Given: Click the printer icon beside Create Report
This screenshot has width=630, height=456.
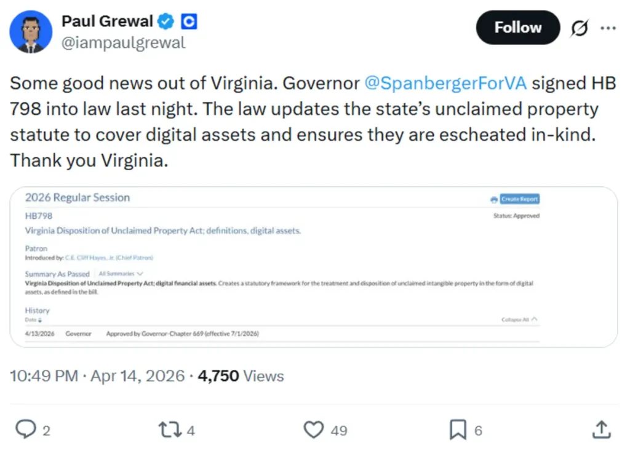Looking at the screenshot, I should [494, 199].
